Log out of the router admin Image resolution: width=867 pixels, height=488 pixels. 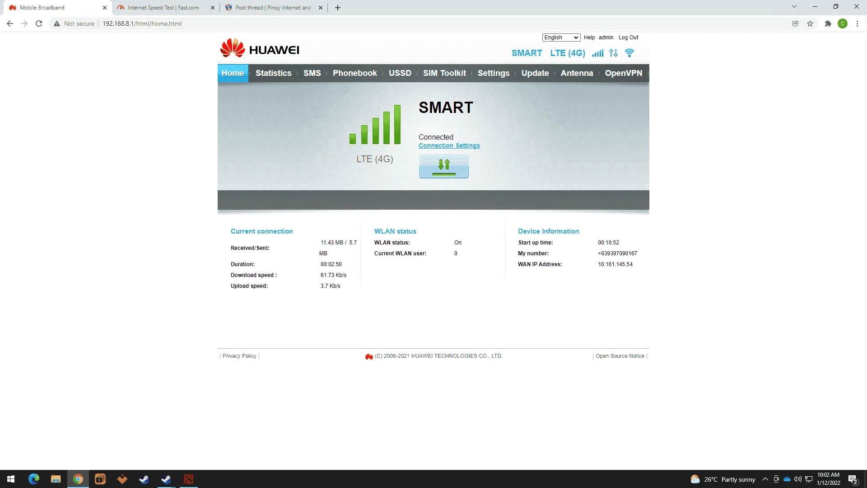coord(629,38)
